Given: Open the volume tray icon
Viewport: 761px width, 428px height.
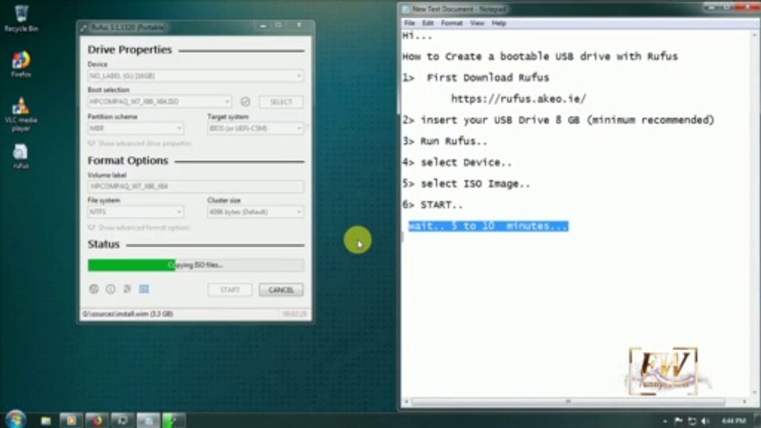Looking at the screenshot, I should pyautogui.click(x=705, y=421).
